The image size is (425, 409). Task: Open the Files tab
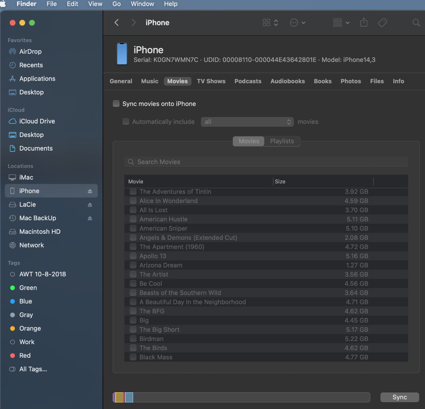click(x=377, y=81)
